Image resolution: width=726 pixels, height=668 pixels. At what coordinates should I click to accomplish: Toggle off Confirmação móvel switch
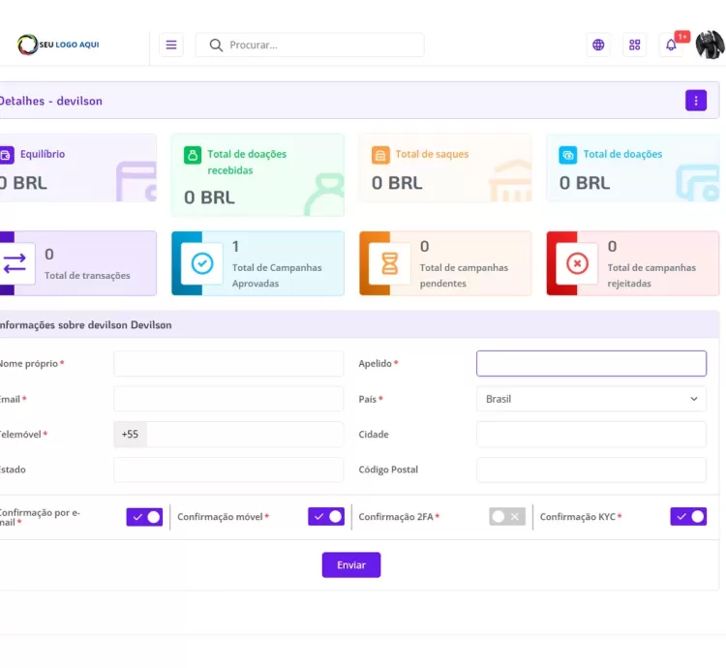(x=326, y=517)
